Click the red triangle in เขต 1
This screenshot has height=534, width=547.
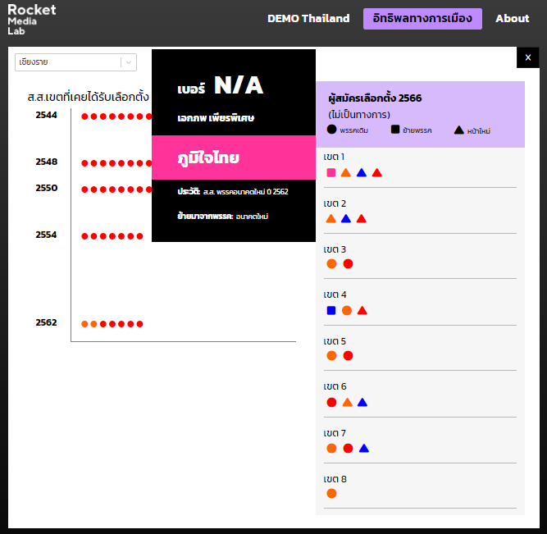coord(376,173)
